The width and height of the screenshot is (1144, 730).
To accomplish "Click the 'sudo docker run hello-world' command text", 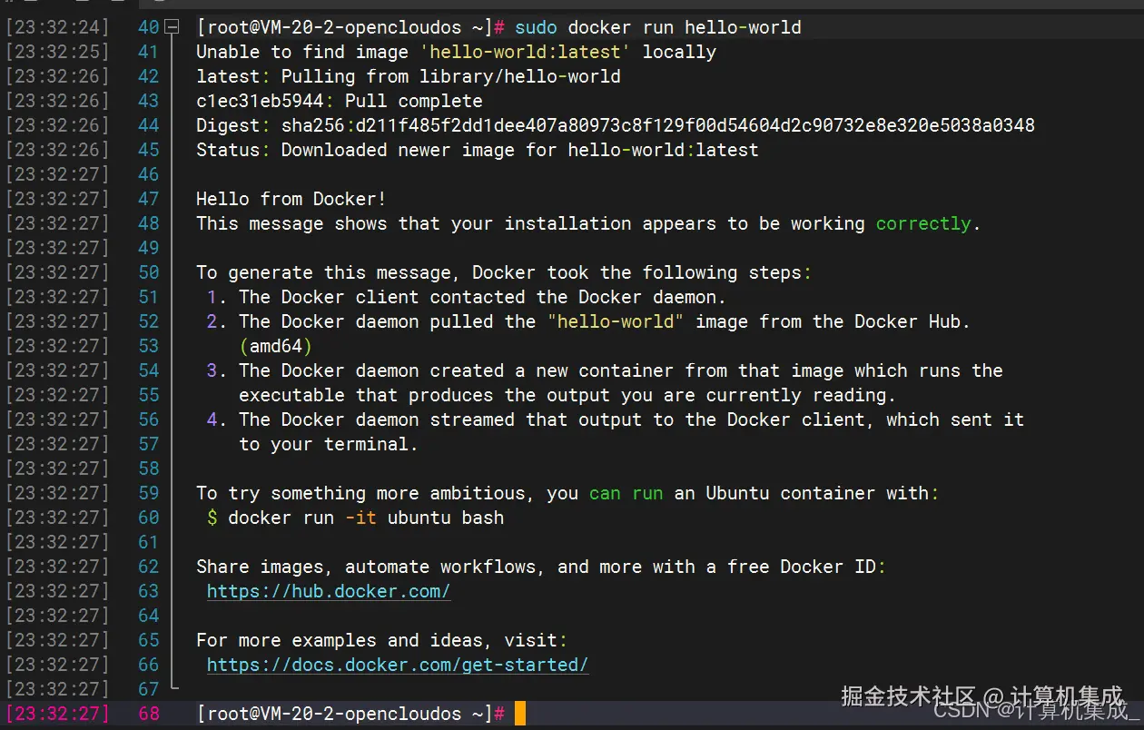I will tap(658, 27).
